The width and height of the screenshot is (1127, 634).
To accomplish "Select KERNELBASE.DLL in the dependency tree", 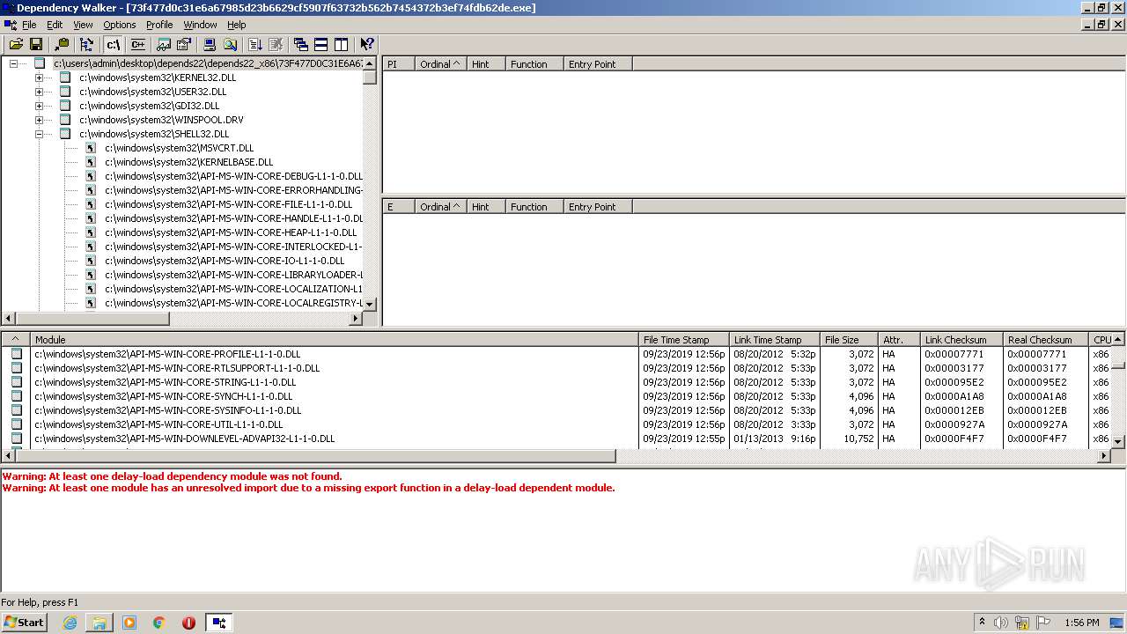I will tap(188, 162).
